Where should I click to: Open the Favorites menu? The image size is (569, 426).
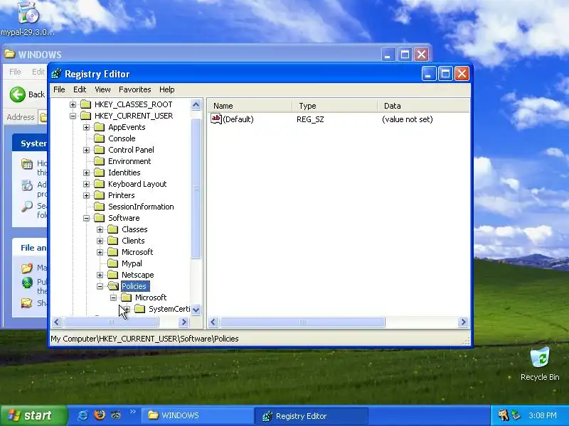134,89
